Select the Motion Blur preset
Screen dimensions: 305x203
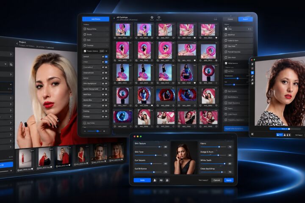point(95,100)
